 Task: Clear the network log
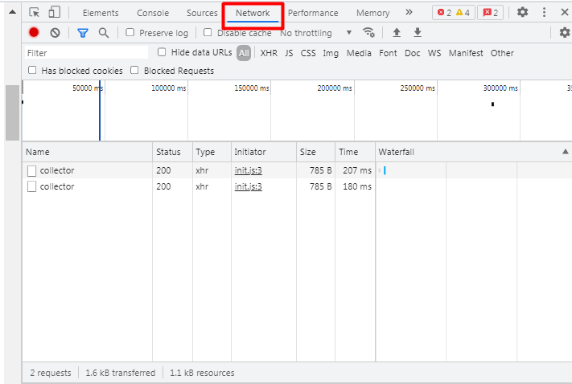[x=55, y=33]
